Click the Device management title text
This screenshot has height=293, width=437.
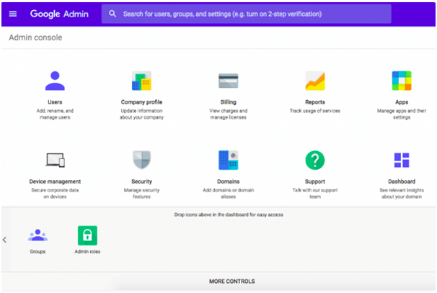point(55,181)
